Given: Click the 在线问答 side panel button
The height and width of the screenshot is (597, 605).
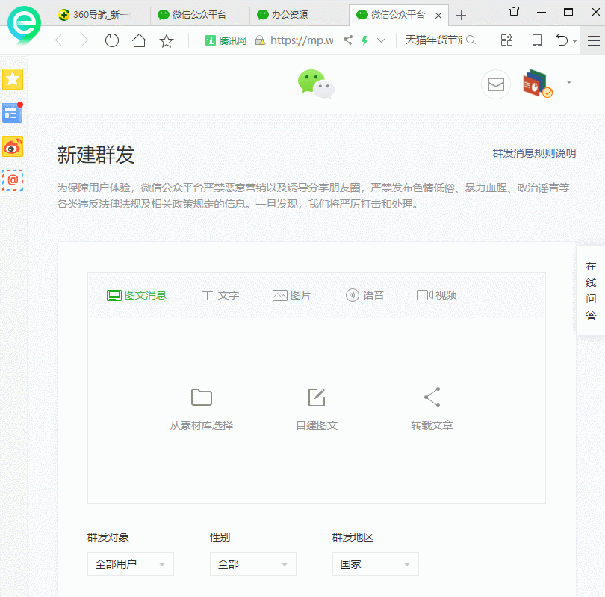Looking at the screenshot, I should pyautogui.click(x=591, y=291).
